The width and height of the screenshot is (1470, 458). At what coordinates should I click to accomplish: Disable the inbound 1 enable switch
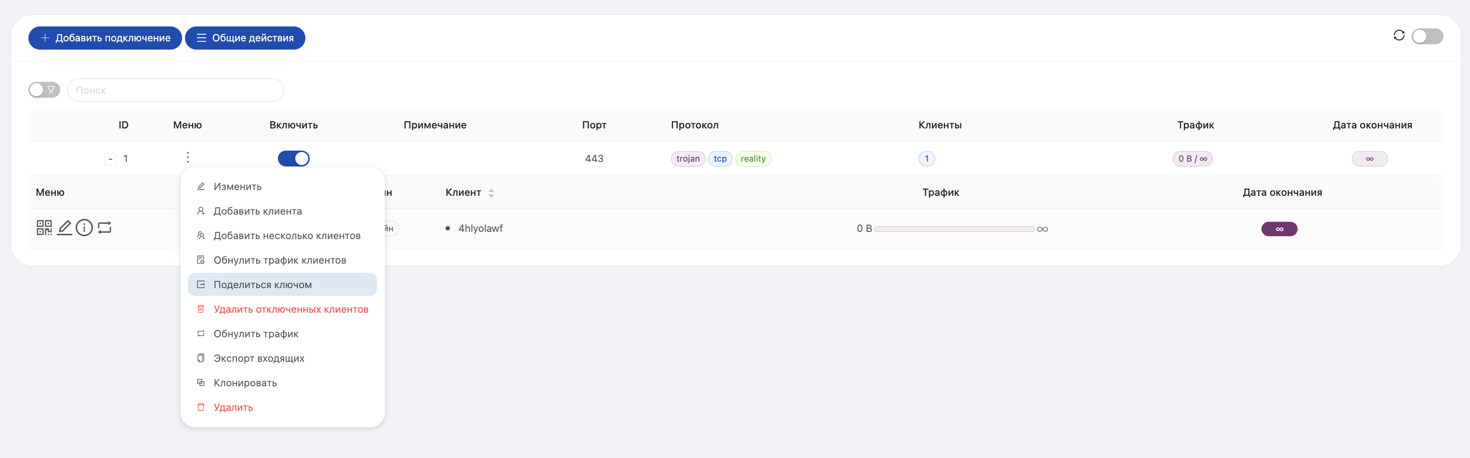point(293,158)
